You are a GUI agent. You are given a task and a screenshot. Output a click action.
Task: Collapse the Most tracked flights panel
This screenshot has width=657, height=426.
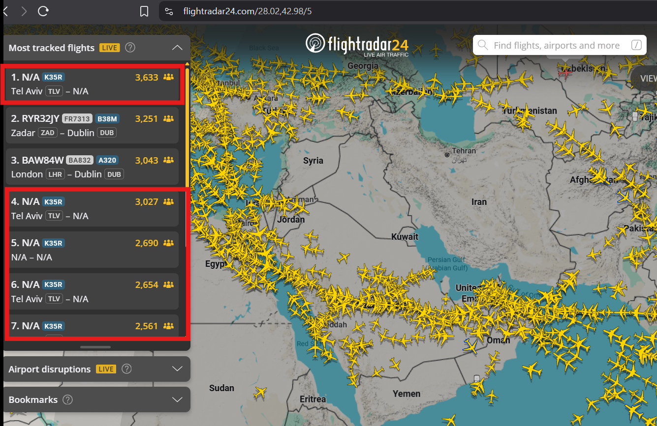click(x=178, y=48)
